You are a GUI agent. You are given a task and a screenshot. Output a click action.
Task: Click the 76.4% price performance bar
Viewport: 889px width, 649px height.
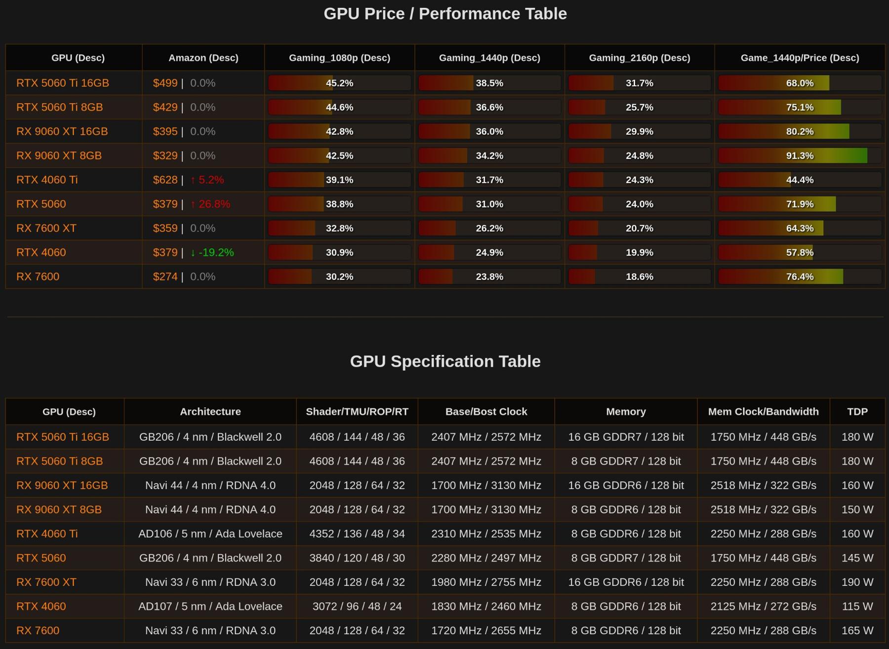coord(800,276)
